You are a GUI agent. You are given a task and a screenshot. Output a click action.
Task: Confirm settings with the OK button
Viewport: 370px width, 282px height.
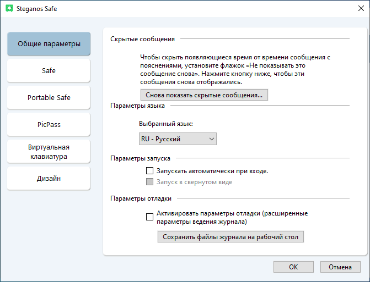293,267
